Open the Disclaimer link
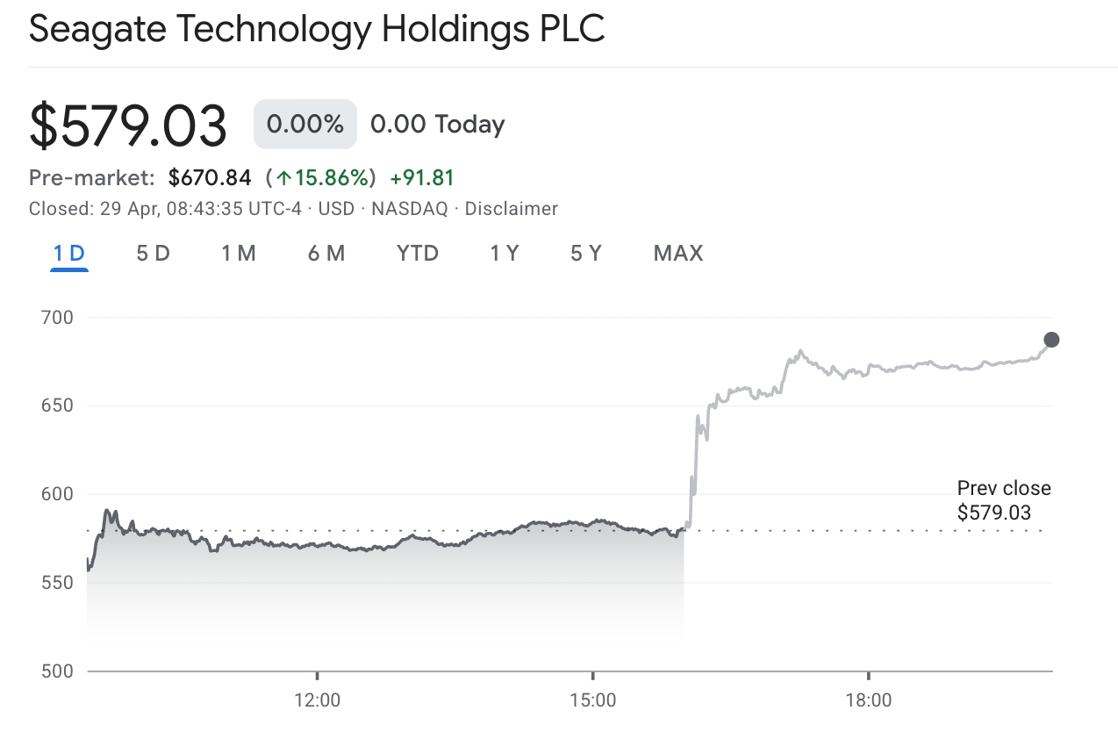 point(511,209)
